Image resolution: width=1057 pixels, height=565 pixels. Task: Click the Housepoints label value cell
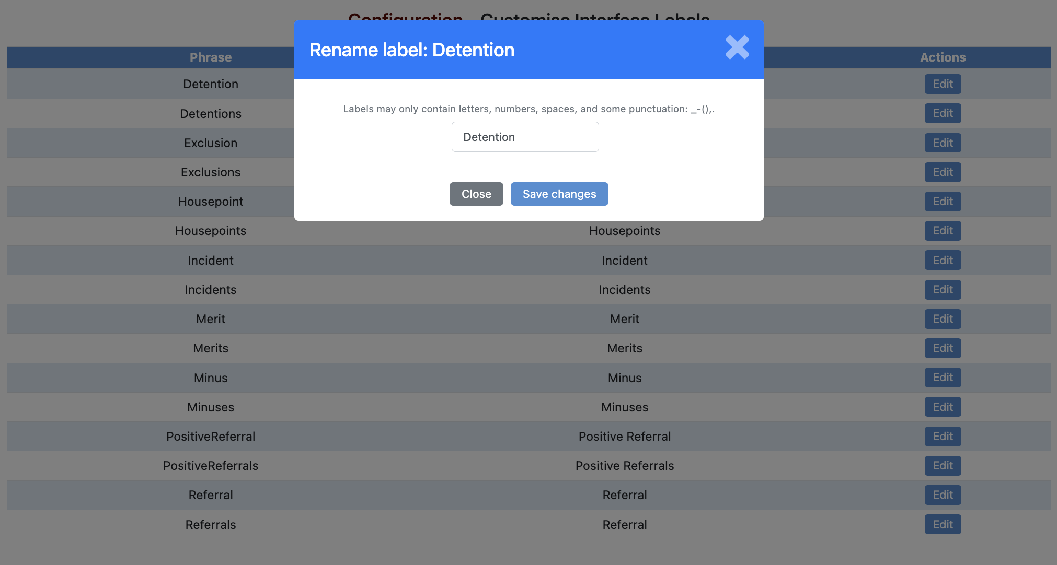click(x=625, y=231)
